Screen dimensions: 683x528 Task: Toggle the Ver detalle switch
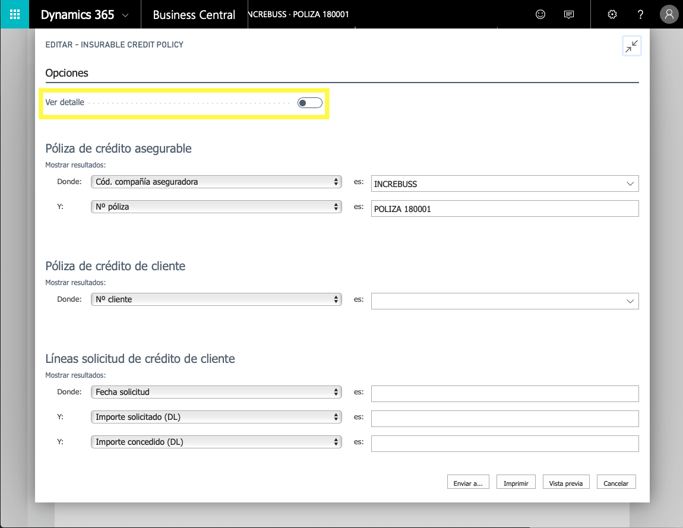point(309,103)
